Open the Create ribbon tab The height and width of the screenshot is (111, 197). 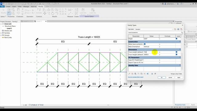pyautogui.click(x=8, y=6)
